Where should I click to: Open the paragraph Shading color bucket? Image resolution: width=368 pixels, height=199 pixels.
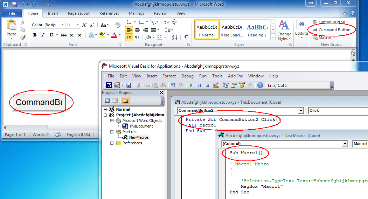(x=148, y=37)
